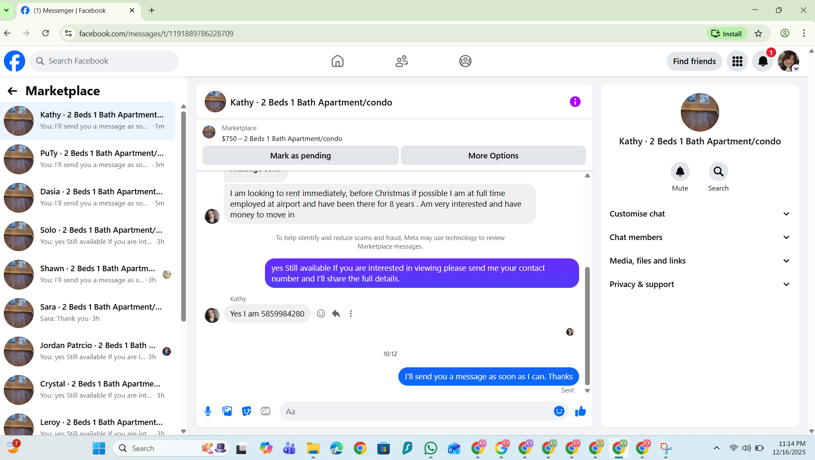Send a thumbs-up like
The image size is (815, 460).
pos(580,411)
